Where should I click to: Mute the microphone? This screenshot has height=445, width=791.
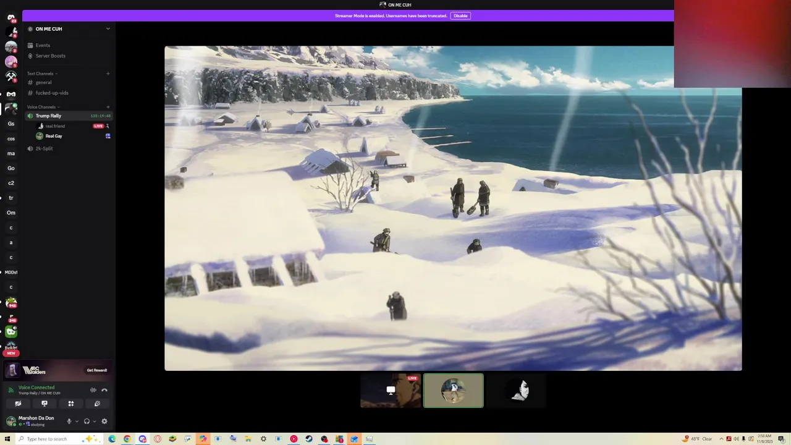click(x=69, y=422)
